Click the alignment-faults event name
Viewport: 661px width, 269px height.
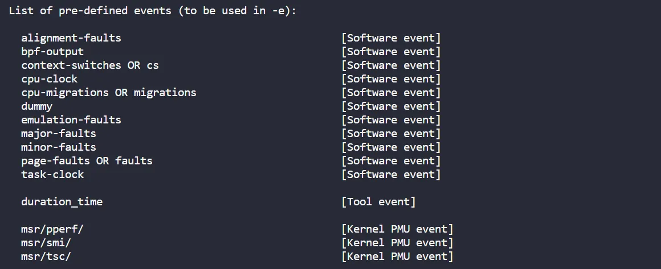pyautogui.click(x=71, y=38)
